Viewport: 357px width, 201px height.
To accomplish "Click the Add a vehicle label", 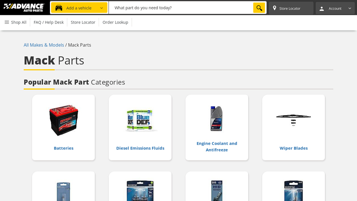I will 79,8.
